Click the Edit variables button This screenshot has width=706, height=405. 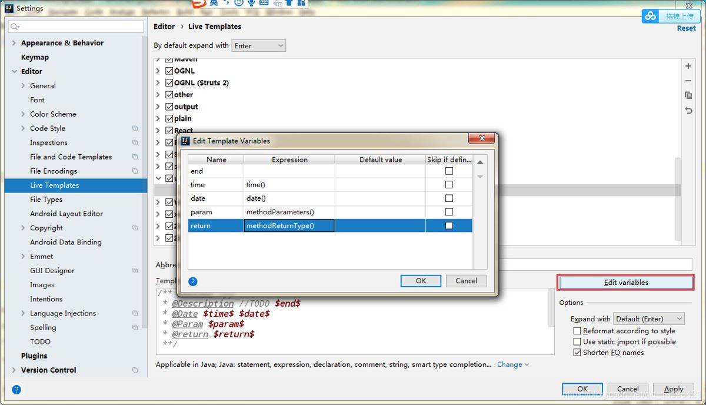pyautogui.click(x=625, y=283)
